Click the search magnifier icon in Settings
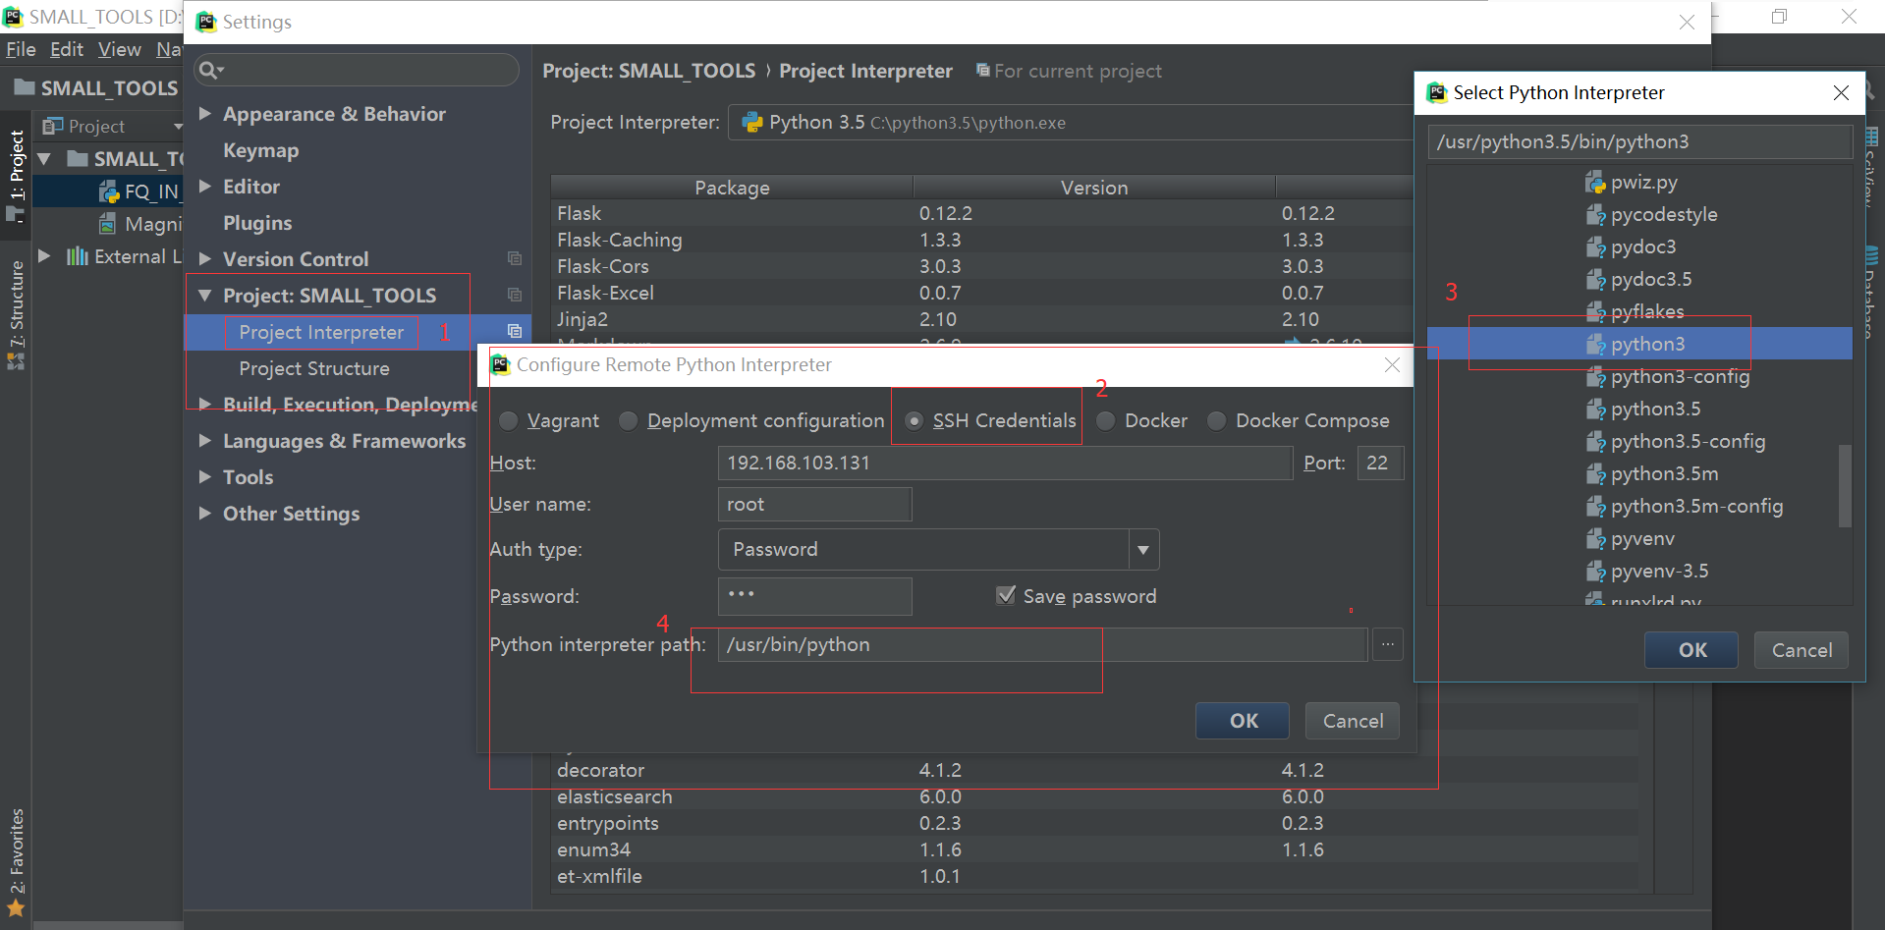Image resolution: width=1885 pixels, height=930 pixels. (x=209, y=70)
